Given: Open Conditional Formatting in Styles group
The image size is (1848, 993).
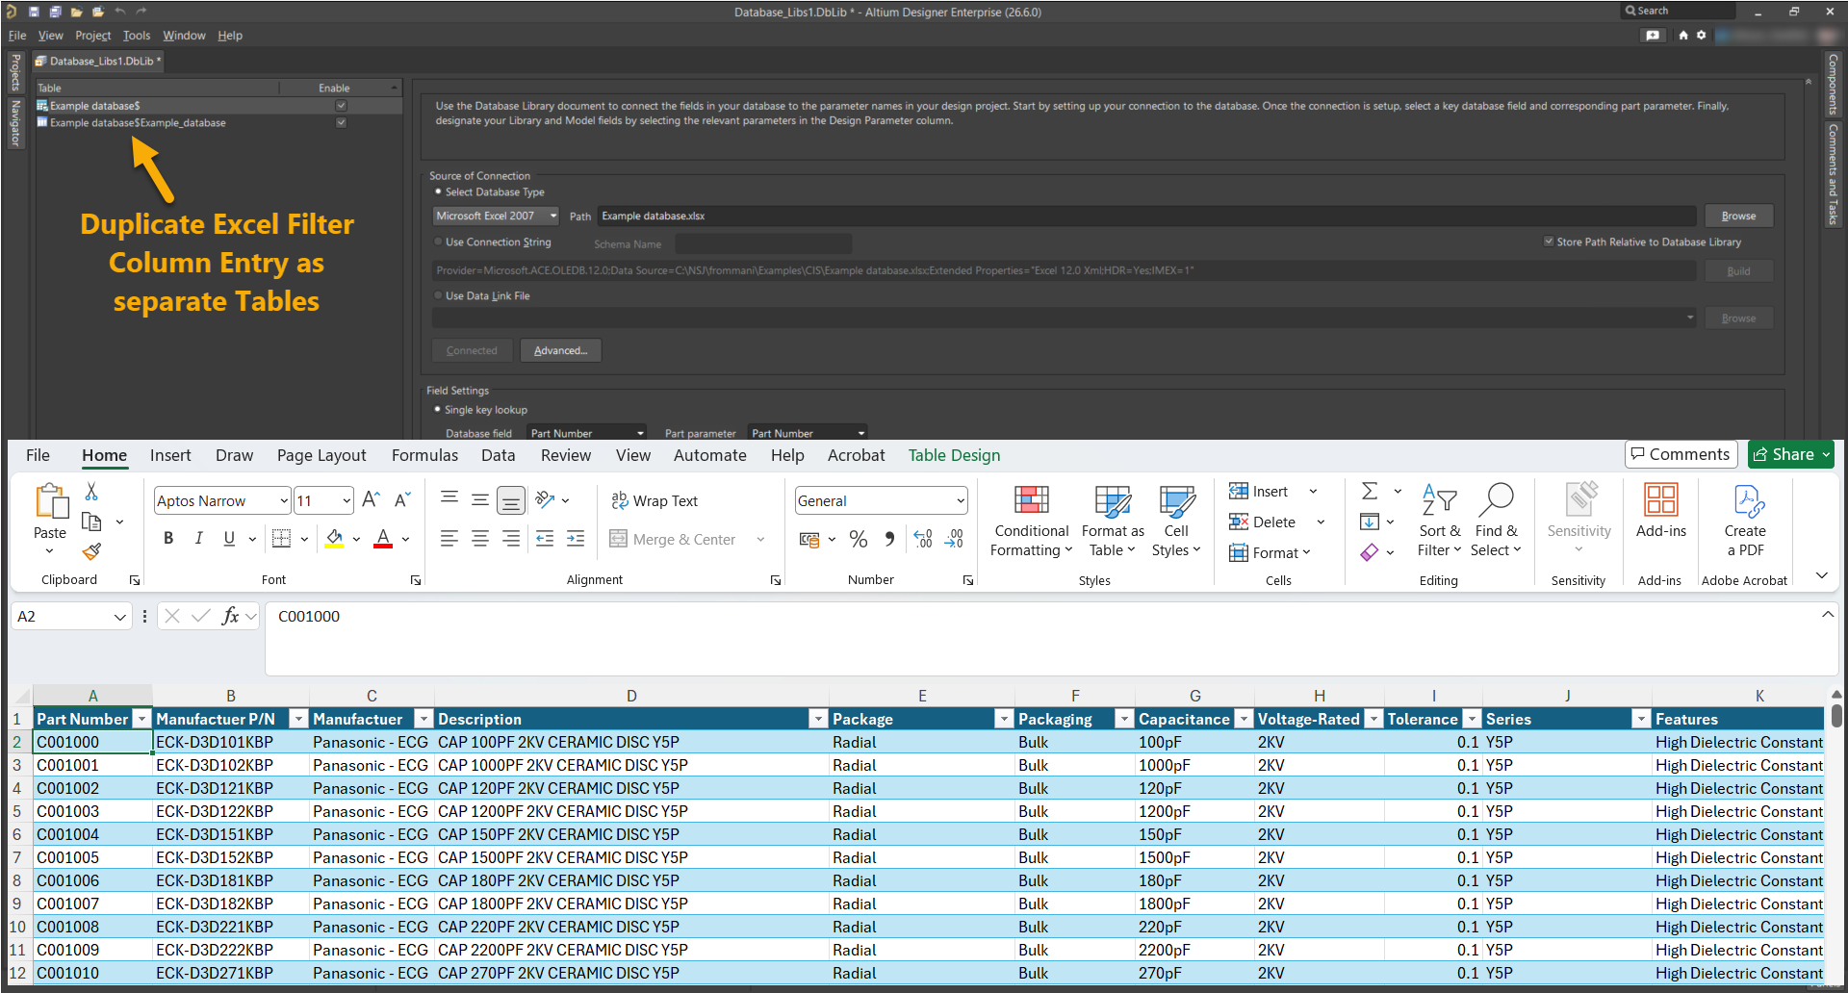Looking at the screenshot, I should (x=1032, y=521).
